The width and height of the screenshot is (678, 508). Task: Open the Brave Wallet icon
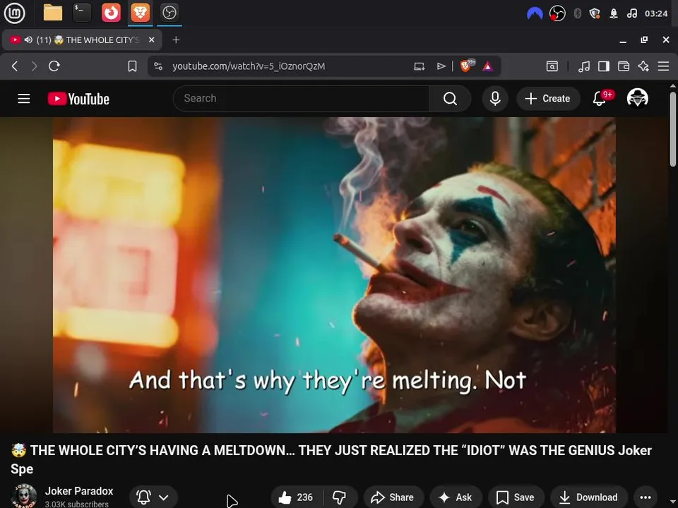[x=624, y=66]
